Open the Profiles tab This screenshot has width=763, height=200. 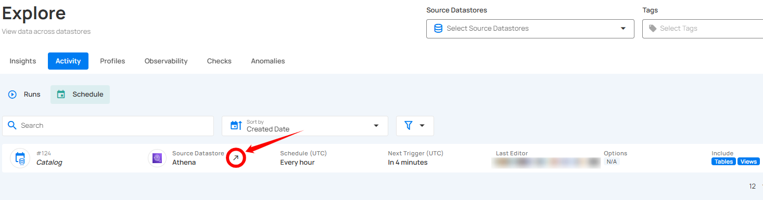(112, 61)
